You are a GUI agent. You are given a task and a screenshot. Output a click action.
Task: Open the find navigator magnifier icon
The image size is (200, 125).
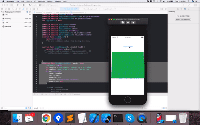[13, 9]
